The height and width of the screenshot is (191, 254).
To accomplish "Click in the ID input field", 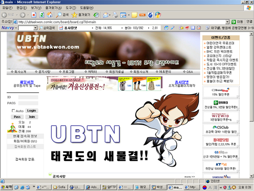I will [28, 97].
